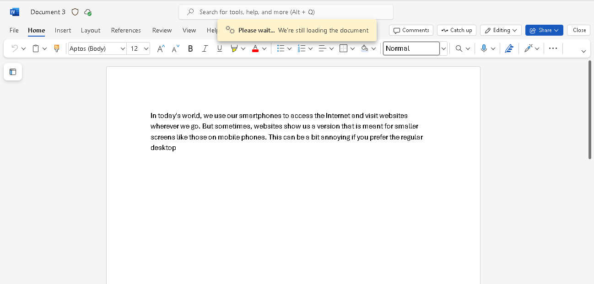Toggle the navigation pane sidebar icon
Image resolution: width=594 pixels, height=284 pixels.
click(x=12, y=72)
